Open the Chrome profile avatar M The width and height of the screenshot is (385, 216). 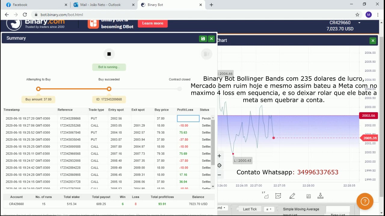368,14
